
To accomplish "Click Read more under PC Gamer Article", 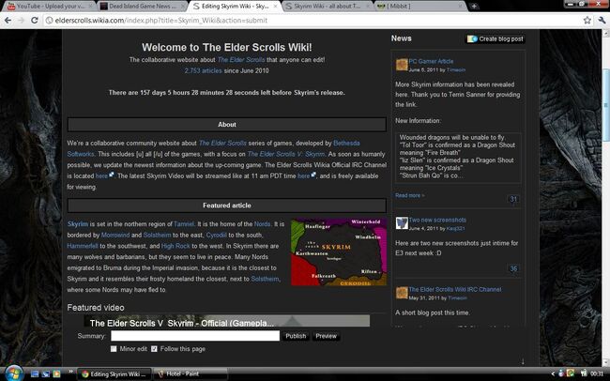I will coord(410,195).
